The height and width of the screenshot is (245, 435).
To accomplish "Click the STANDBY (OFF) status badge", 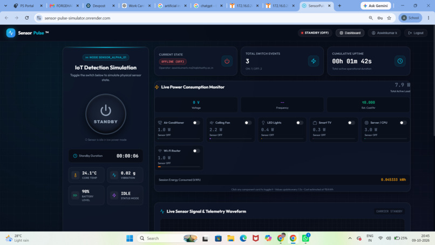I will [x=315, y=33].
